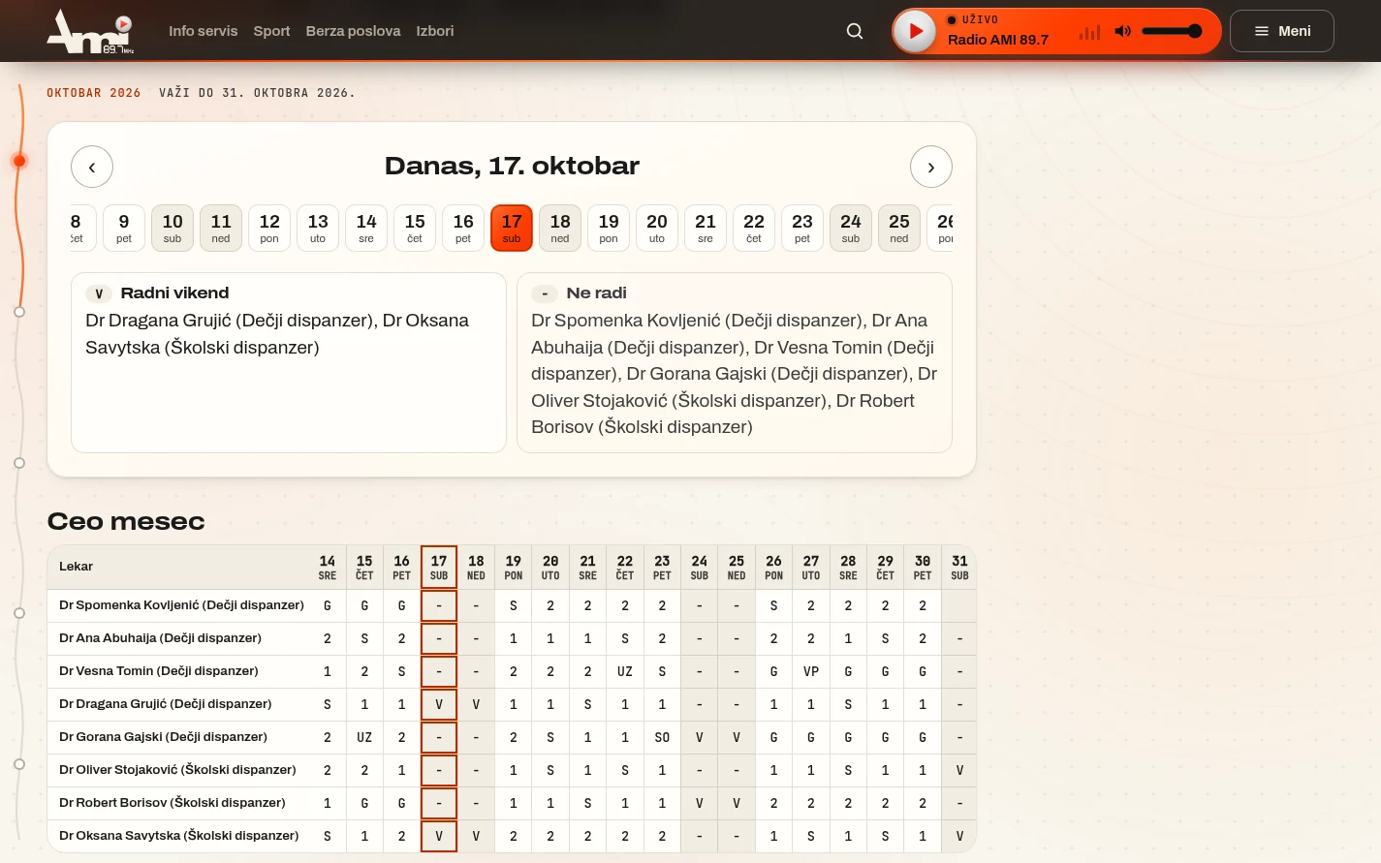This screenshot has height=863, width=1381.
Task: Adjust the radio volume slider
Action: [x=1172, y=31]
